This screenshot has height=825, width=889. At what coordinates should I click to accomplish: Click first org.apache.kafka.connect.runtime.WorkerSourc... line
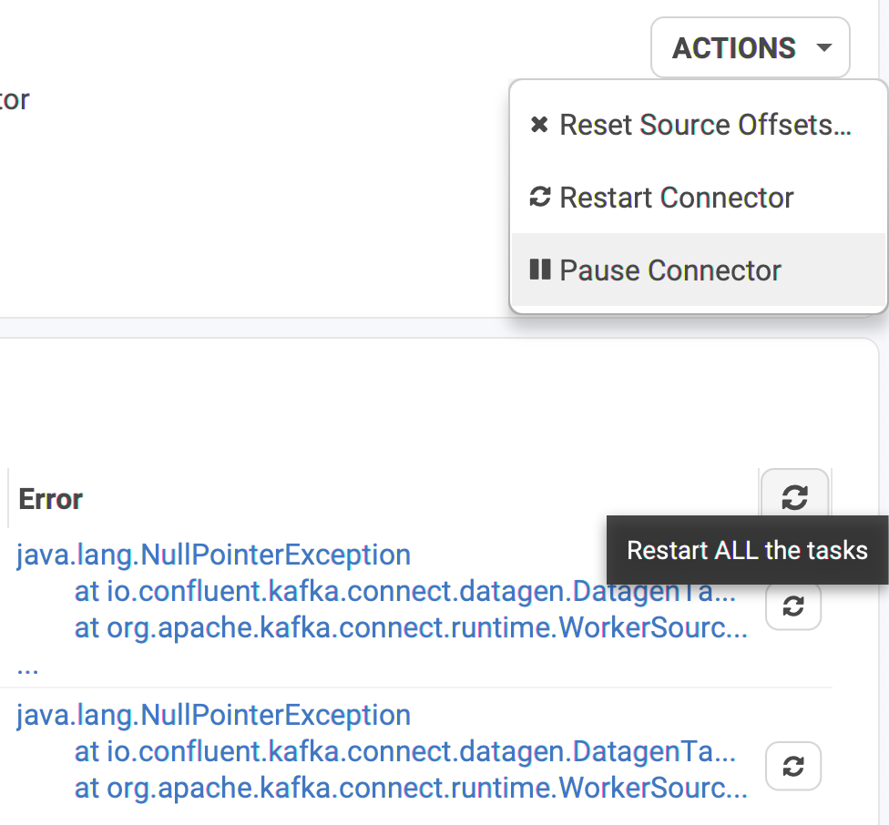[x=411, y=627]
